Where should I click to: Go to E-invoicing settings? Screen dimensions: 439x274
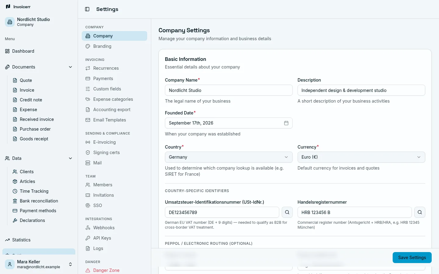click(x=114, y=142)
